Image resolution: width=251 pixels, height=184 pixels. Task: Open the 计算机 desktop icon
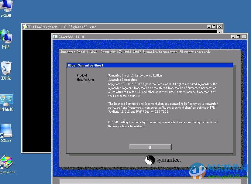pos(6,8)
